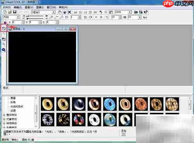
Task: Click the Stop animation button
Action: point(101,17)
